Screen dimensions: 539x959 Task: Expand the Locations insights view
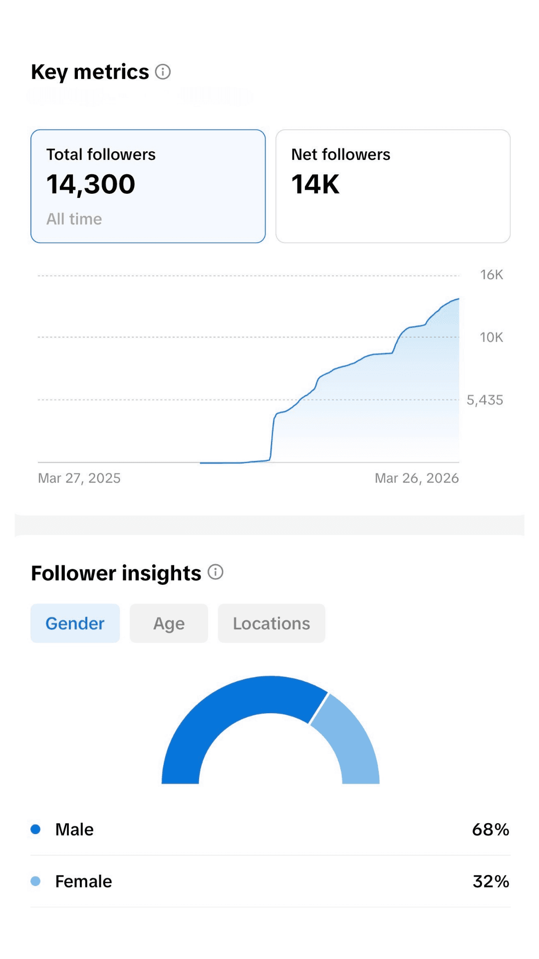click(x=271, y=623)
